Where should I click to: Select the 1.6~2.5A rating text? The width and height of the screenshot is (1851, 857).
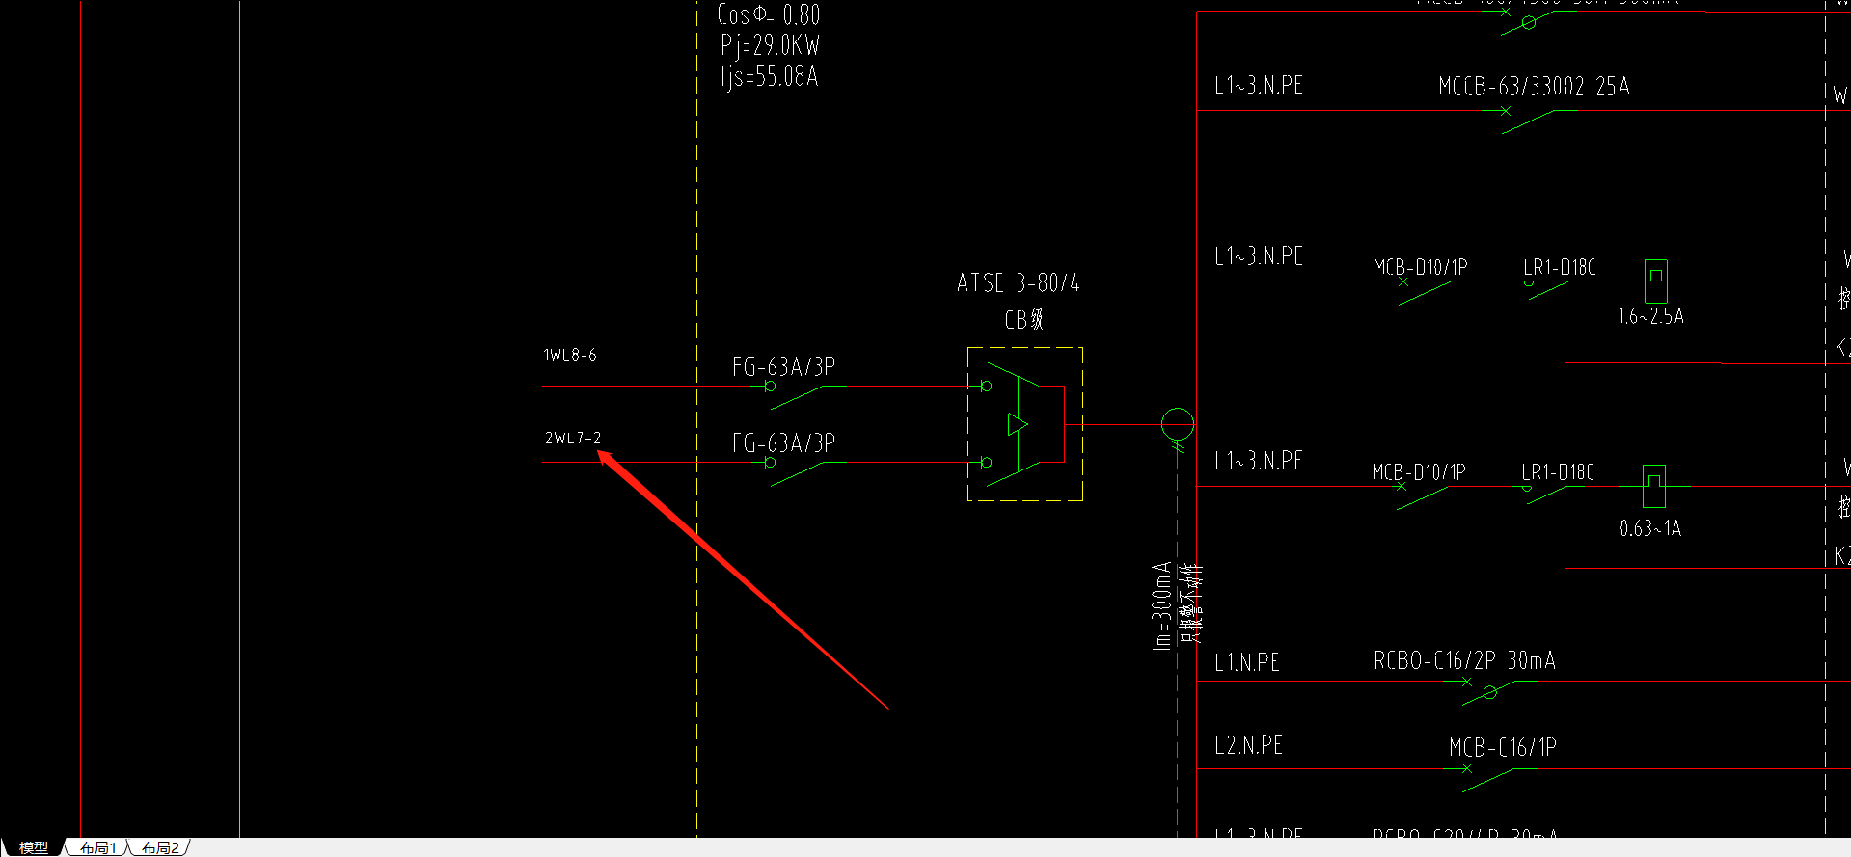coord(1650,317)
